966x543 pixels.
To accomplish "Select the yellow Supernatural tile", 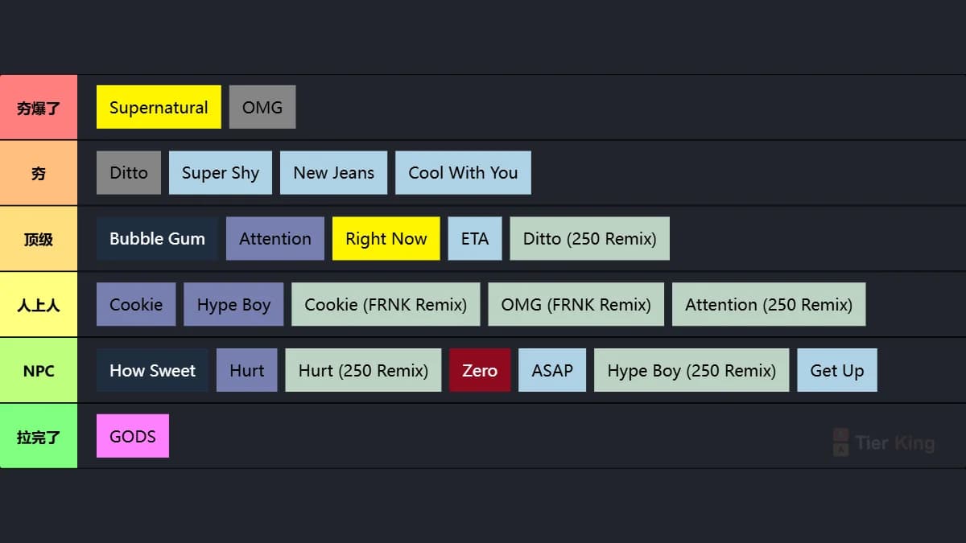I will (x=159, y=107).
